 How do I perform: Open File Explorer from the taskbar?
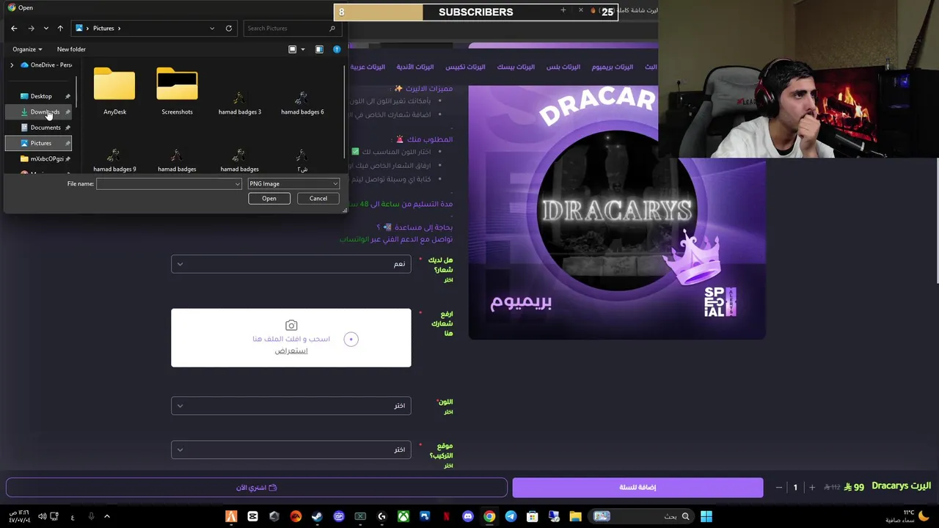click(576, 516)
